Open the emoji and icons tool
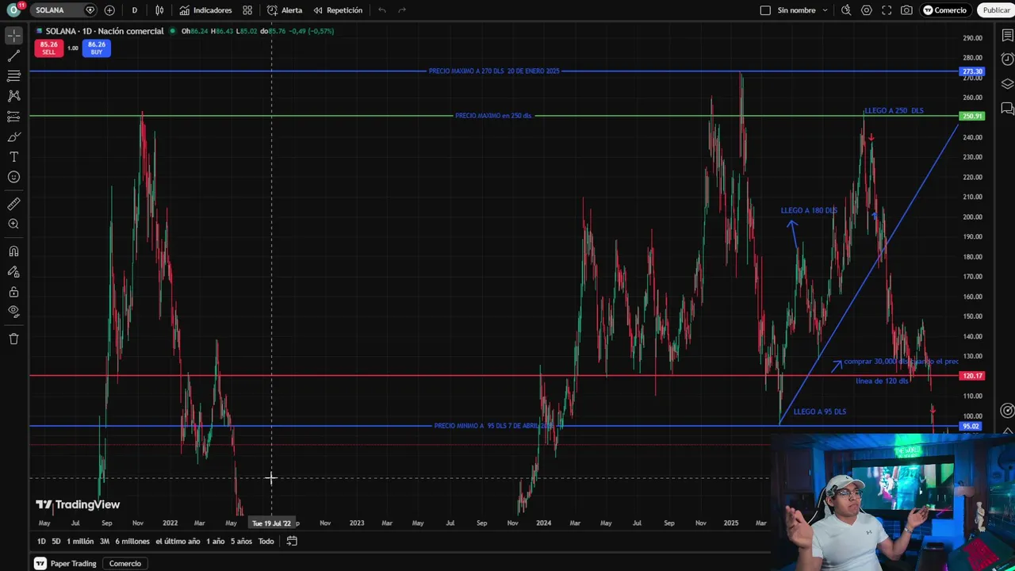This screenshot has height=571, width=1015. (x=13, y=177)
